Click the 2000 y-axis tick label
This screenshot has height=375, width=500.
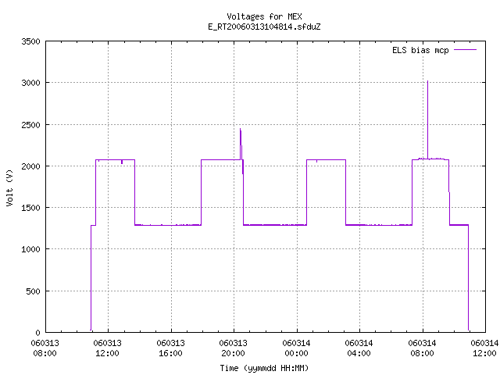point(30,166)
